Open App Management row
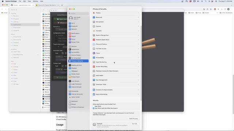 (x=116, y=80)
